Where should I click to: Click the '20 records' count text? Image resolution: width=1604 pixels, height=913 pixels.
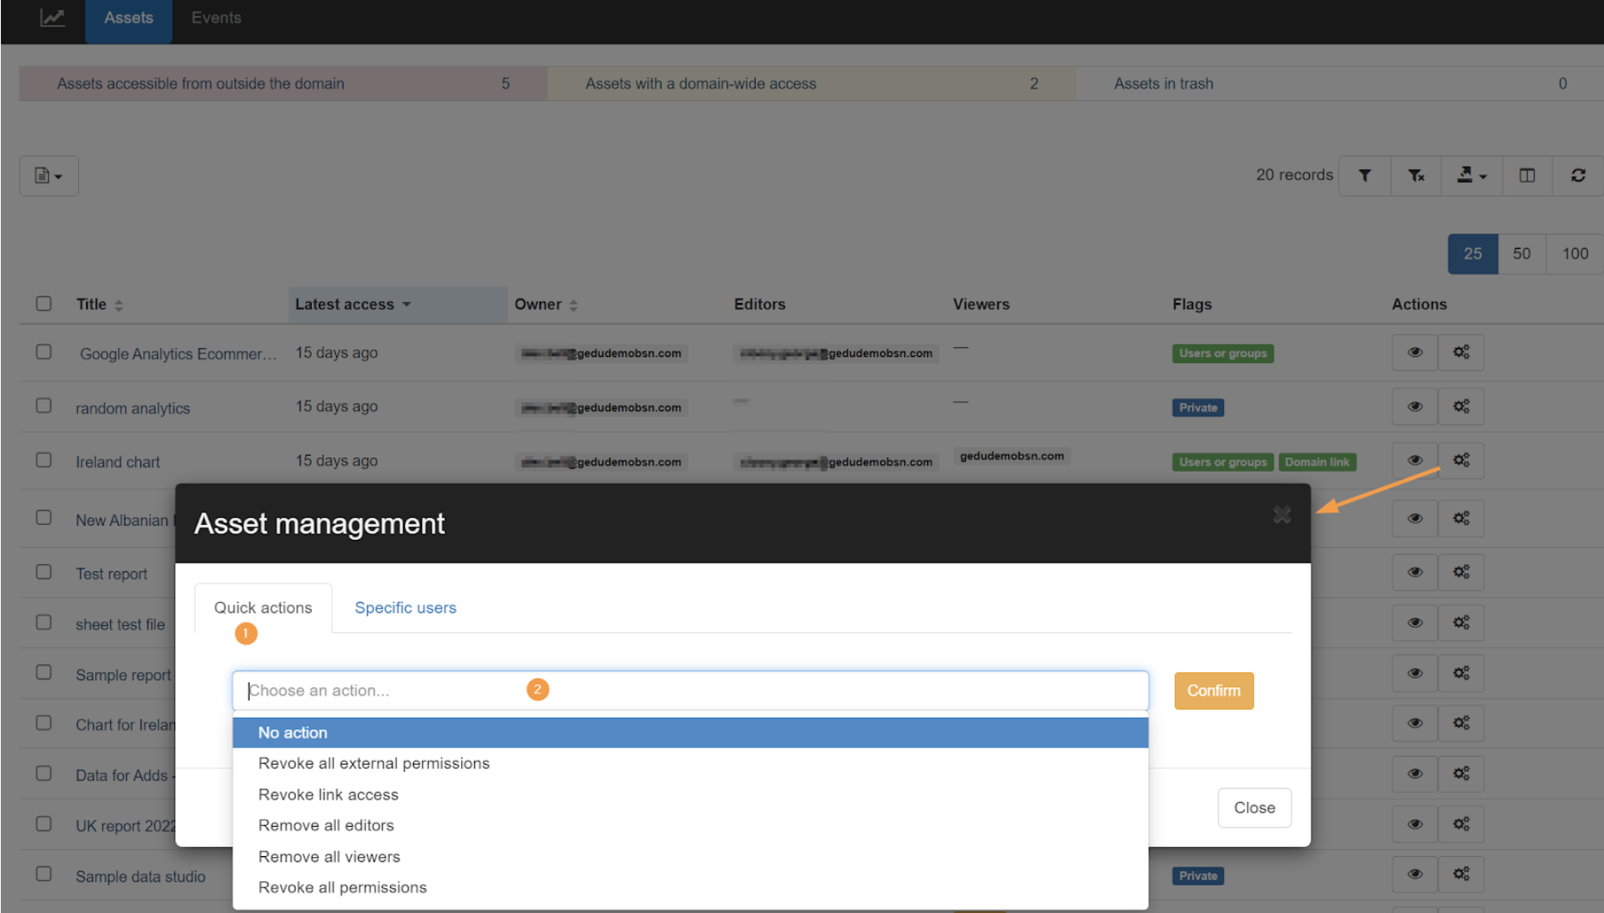pos(1294,176)
